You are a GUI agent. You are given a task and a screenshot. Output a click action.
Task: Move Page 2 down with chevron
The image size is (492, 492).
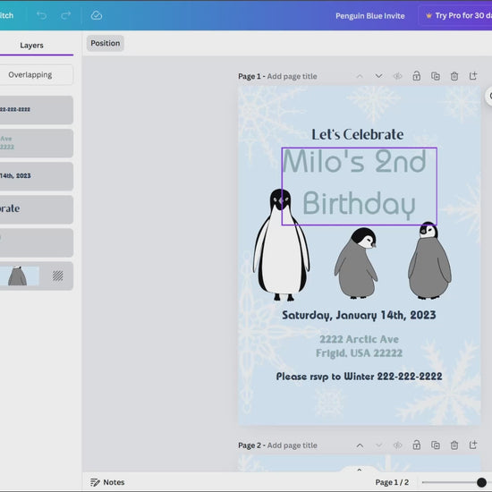point(378,445)
